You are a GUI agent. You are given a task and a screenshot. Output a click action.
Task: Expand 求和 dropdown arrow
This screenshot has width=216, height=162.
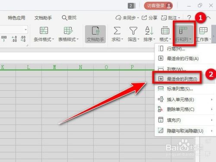pos(122,39)
